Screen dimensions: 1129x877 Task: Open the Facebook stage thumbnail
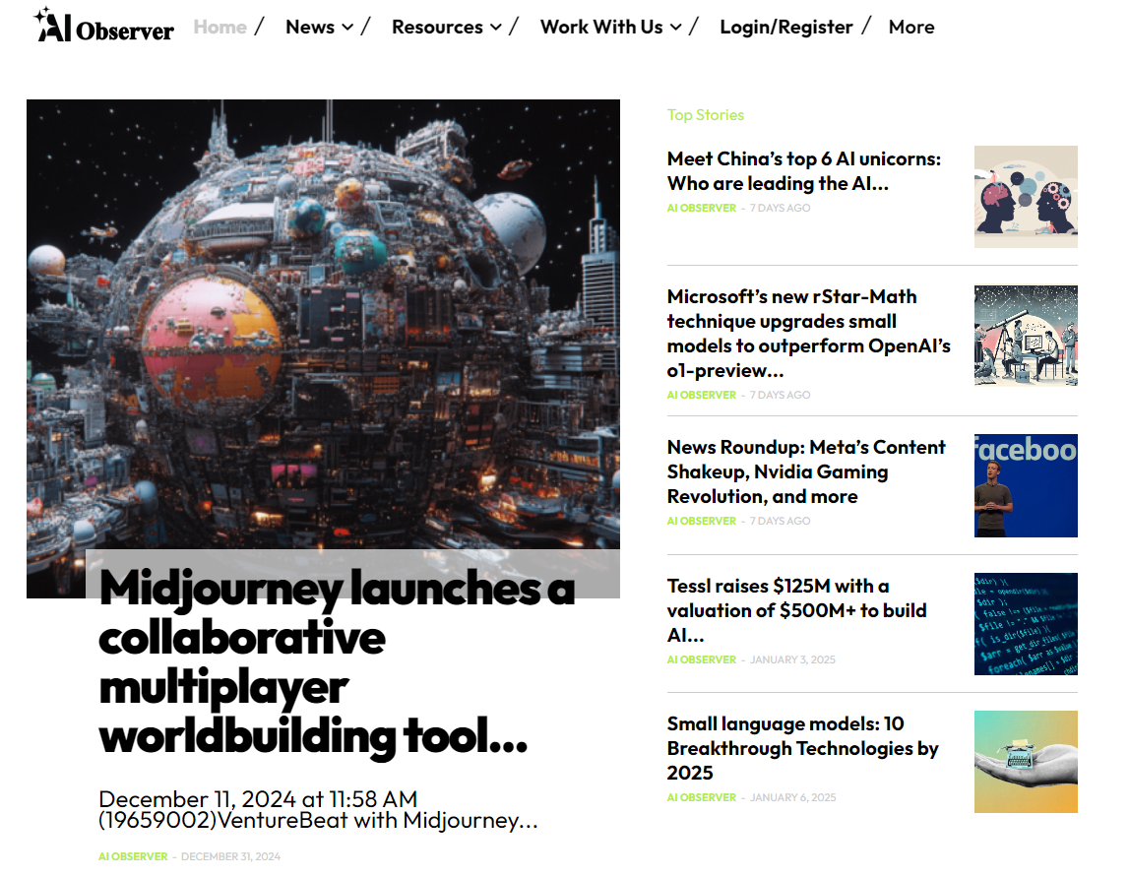[x=1026, y=485]
